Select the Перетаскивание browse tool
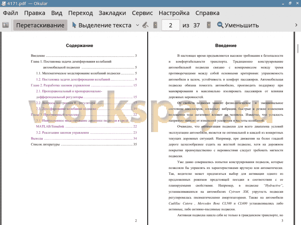Image resolution: width=301 pixels, height=225 pixels. pos(40,25)
